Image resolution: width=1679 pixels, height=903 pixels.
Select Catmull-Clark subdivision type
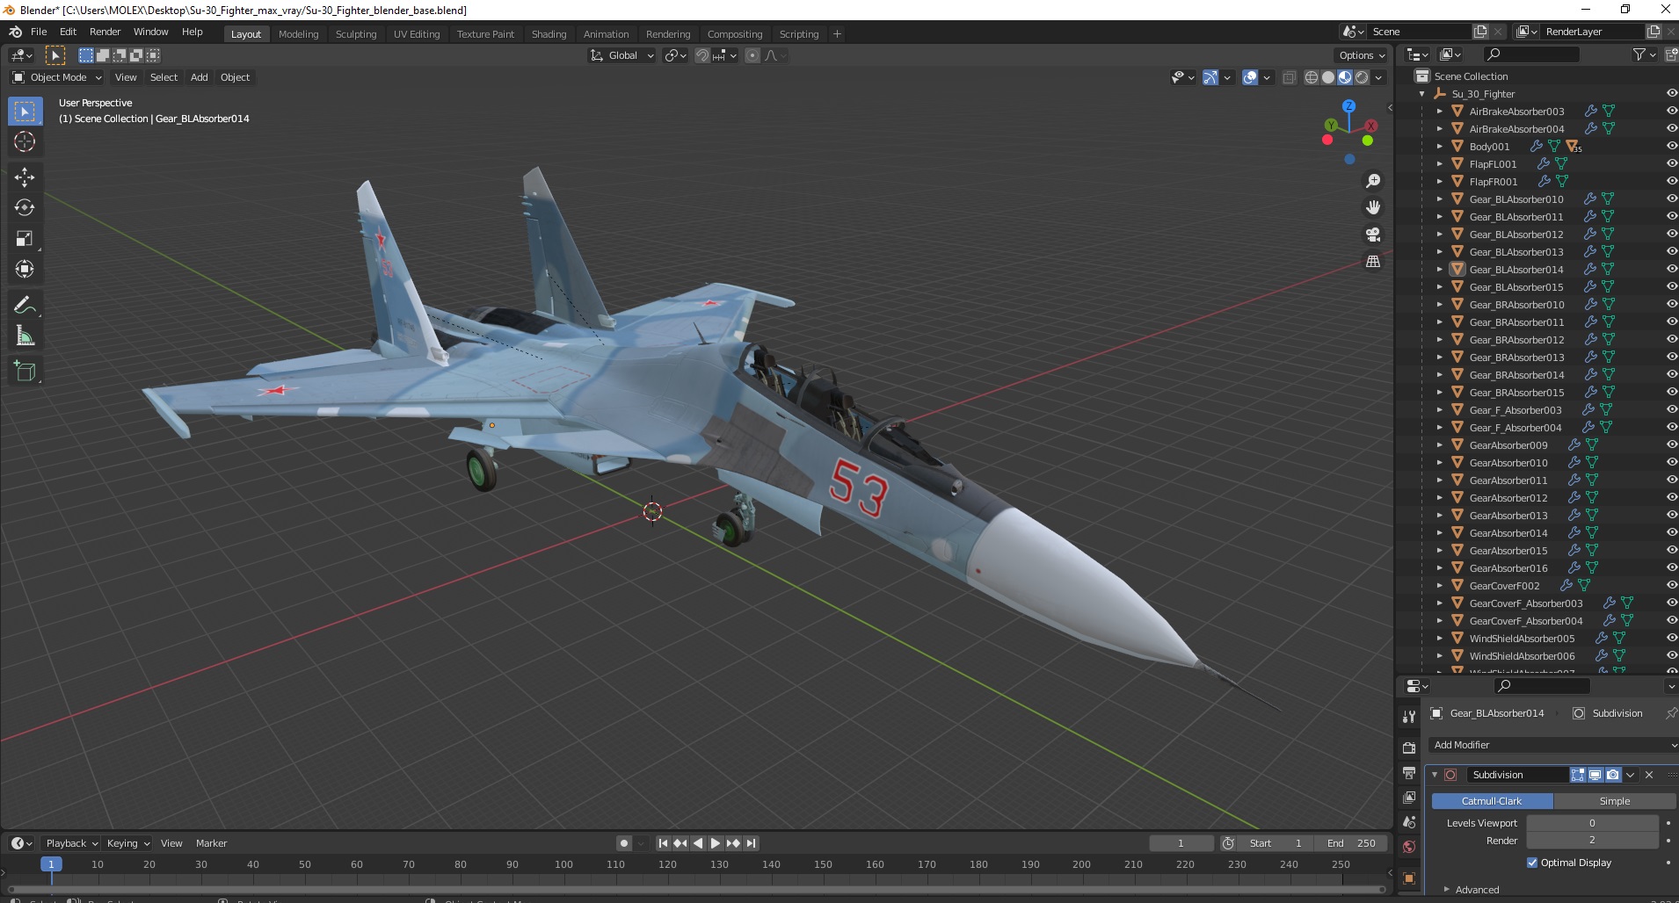tap(1492, 801)
